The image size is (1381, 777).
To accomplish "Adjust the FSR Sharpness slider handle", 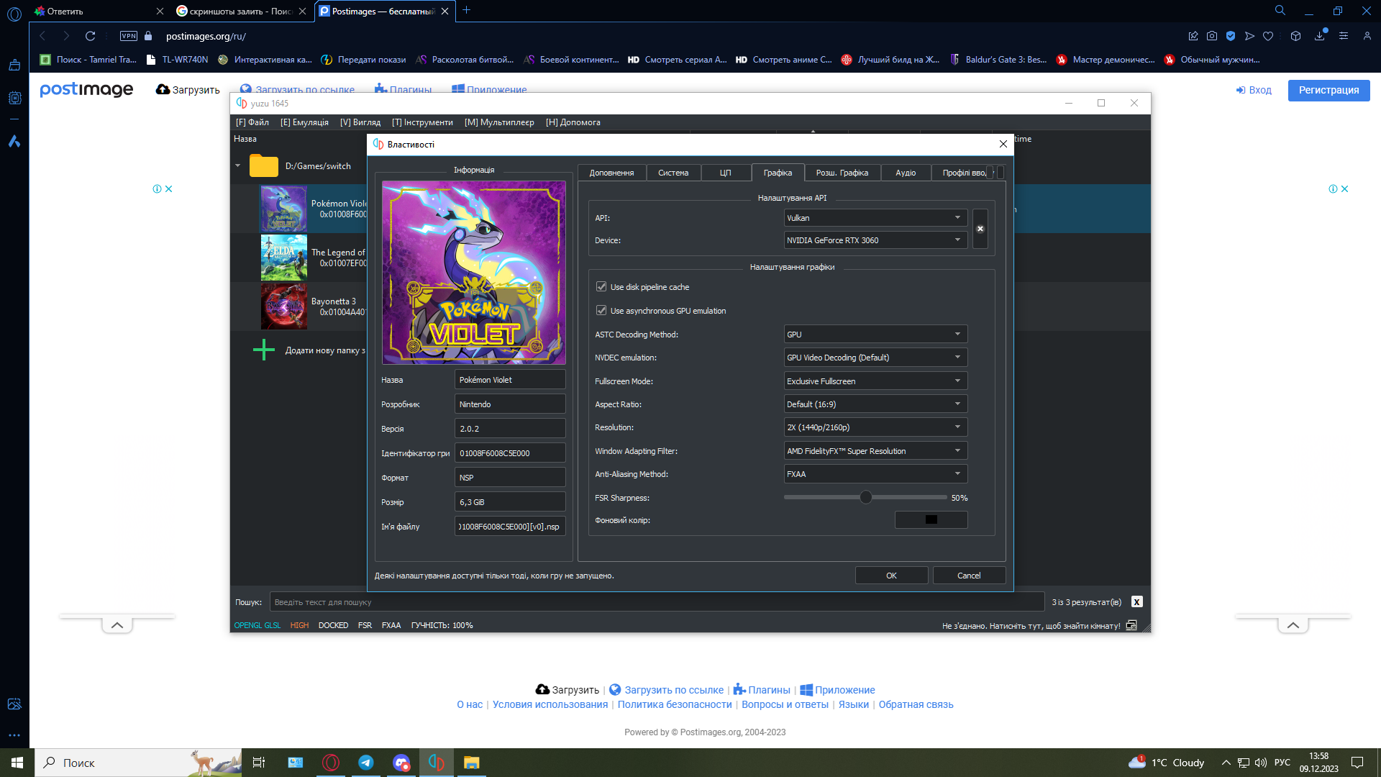I will (x=866, y=498).
